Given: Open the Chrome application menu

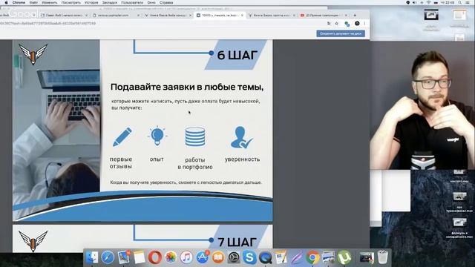Looking at the screenshot, I should (19, 2).
